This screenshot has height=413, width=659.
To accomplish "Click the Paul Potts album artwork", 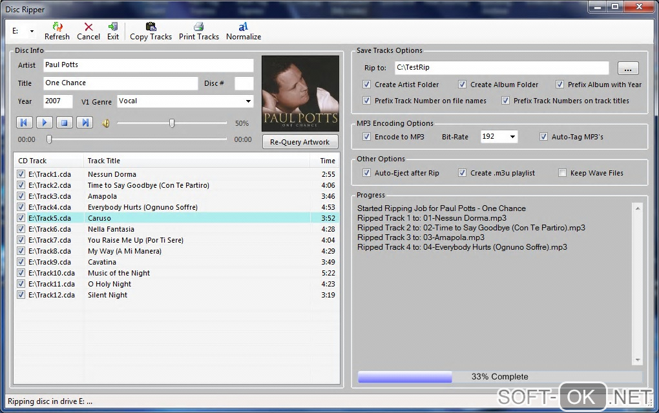I will click(300, 94).
